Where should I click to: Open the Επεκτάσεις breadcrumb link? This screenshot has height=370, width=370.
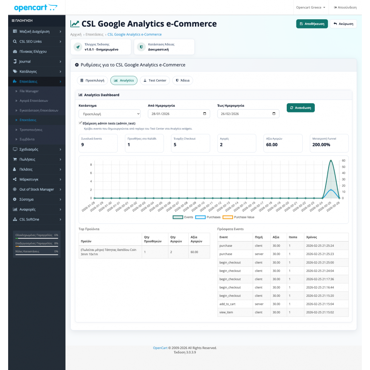94,34
